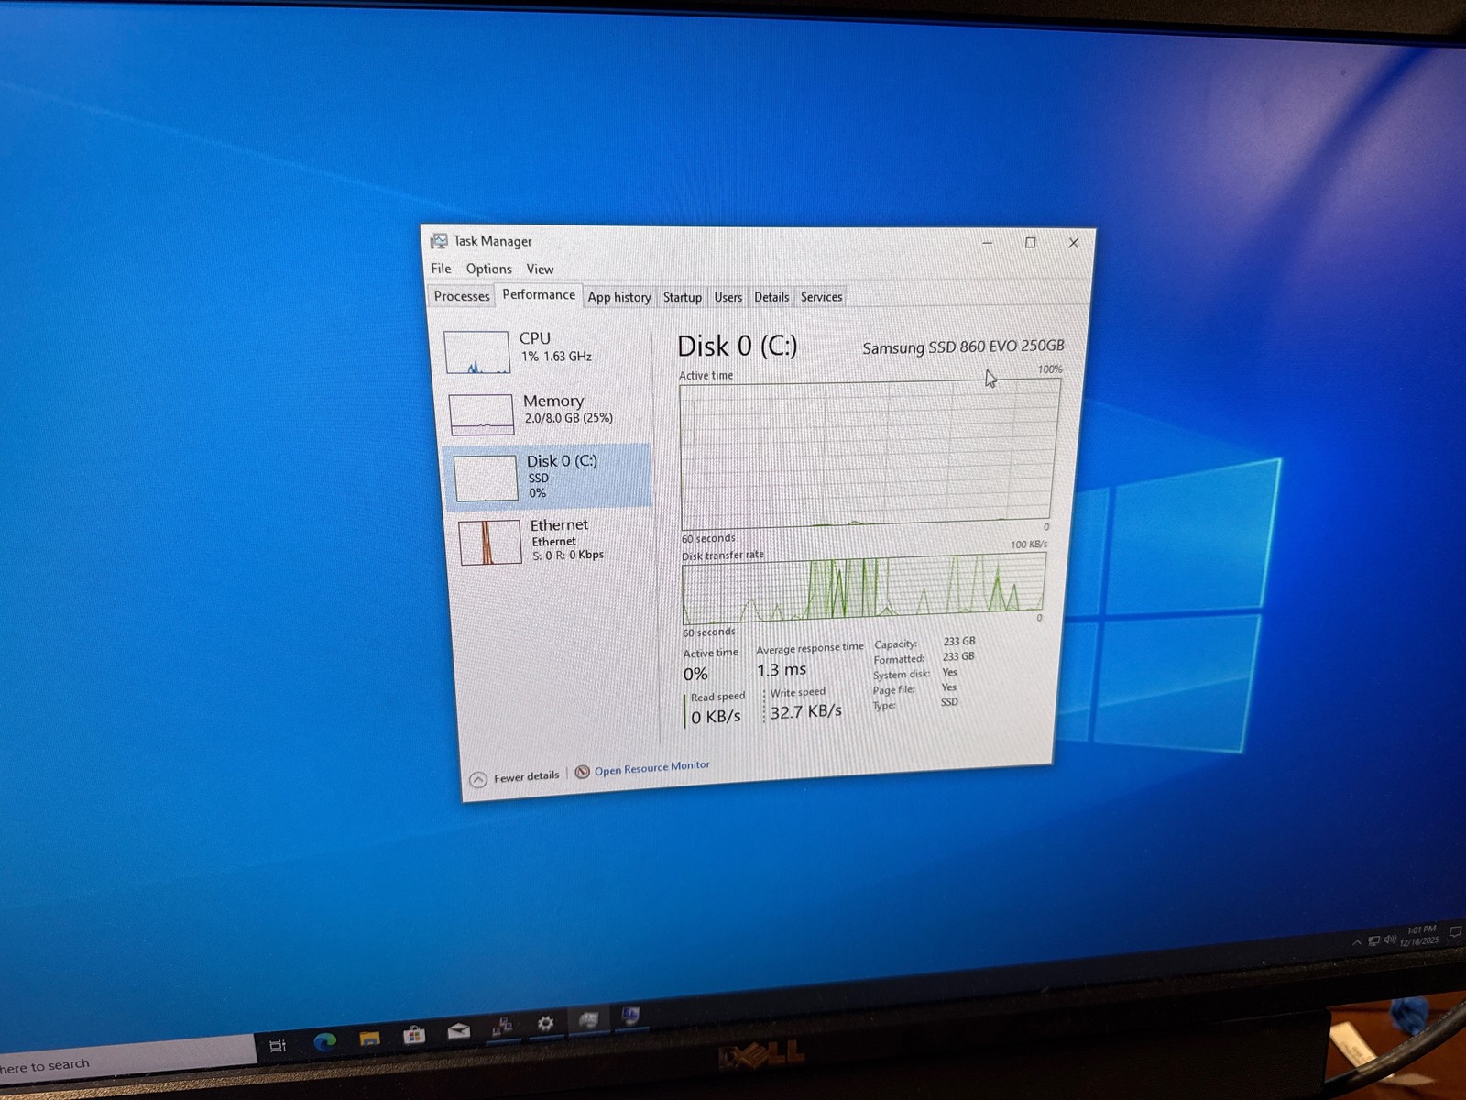Click the 1.3 ms average response value
This screenshot has height=1100, width=1466.
[x=782, y=670]
